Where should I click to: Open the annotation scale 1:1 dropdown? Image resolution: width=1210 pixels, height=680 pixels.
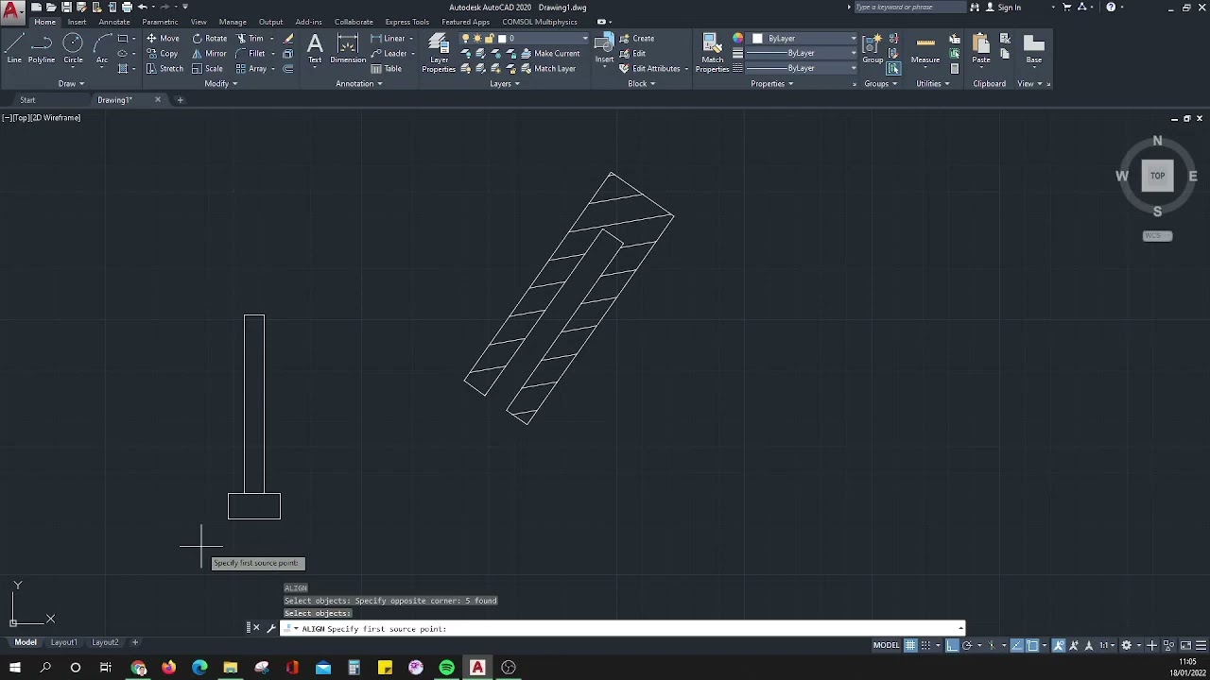point(1107,645)
